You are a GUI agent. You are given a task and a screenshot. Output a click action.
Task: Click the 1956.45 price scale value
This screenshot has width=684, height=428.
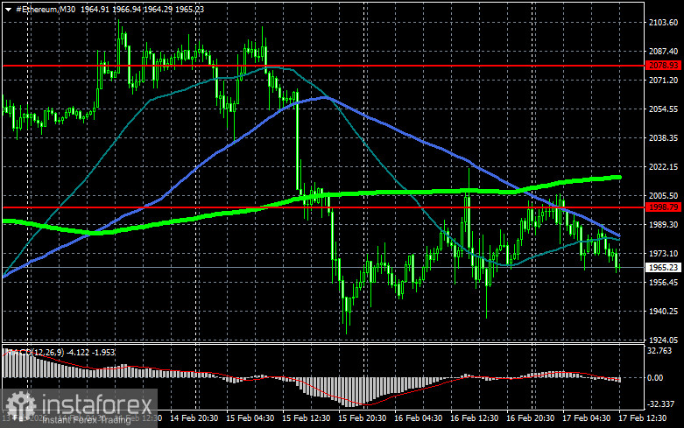click(x=664, y=283)
